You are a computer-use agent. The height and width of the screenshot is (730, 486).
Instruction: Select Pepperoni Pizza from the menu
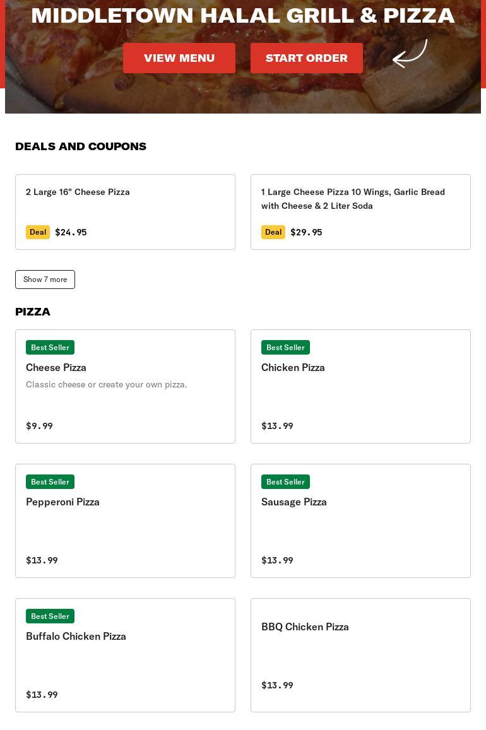click(125, 521)
